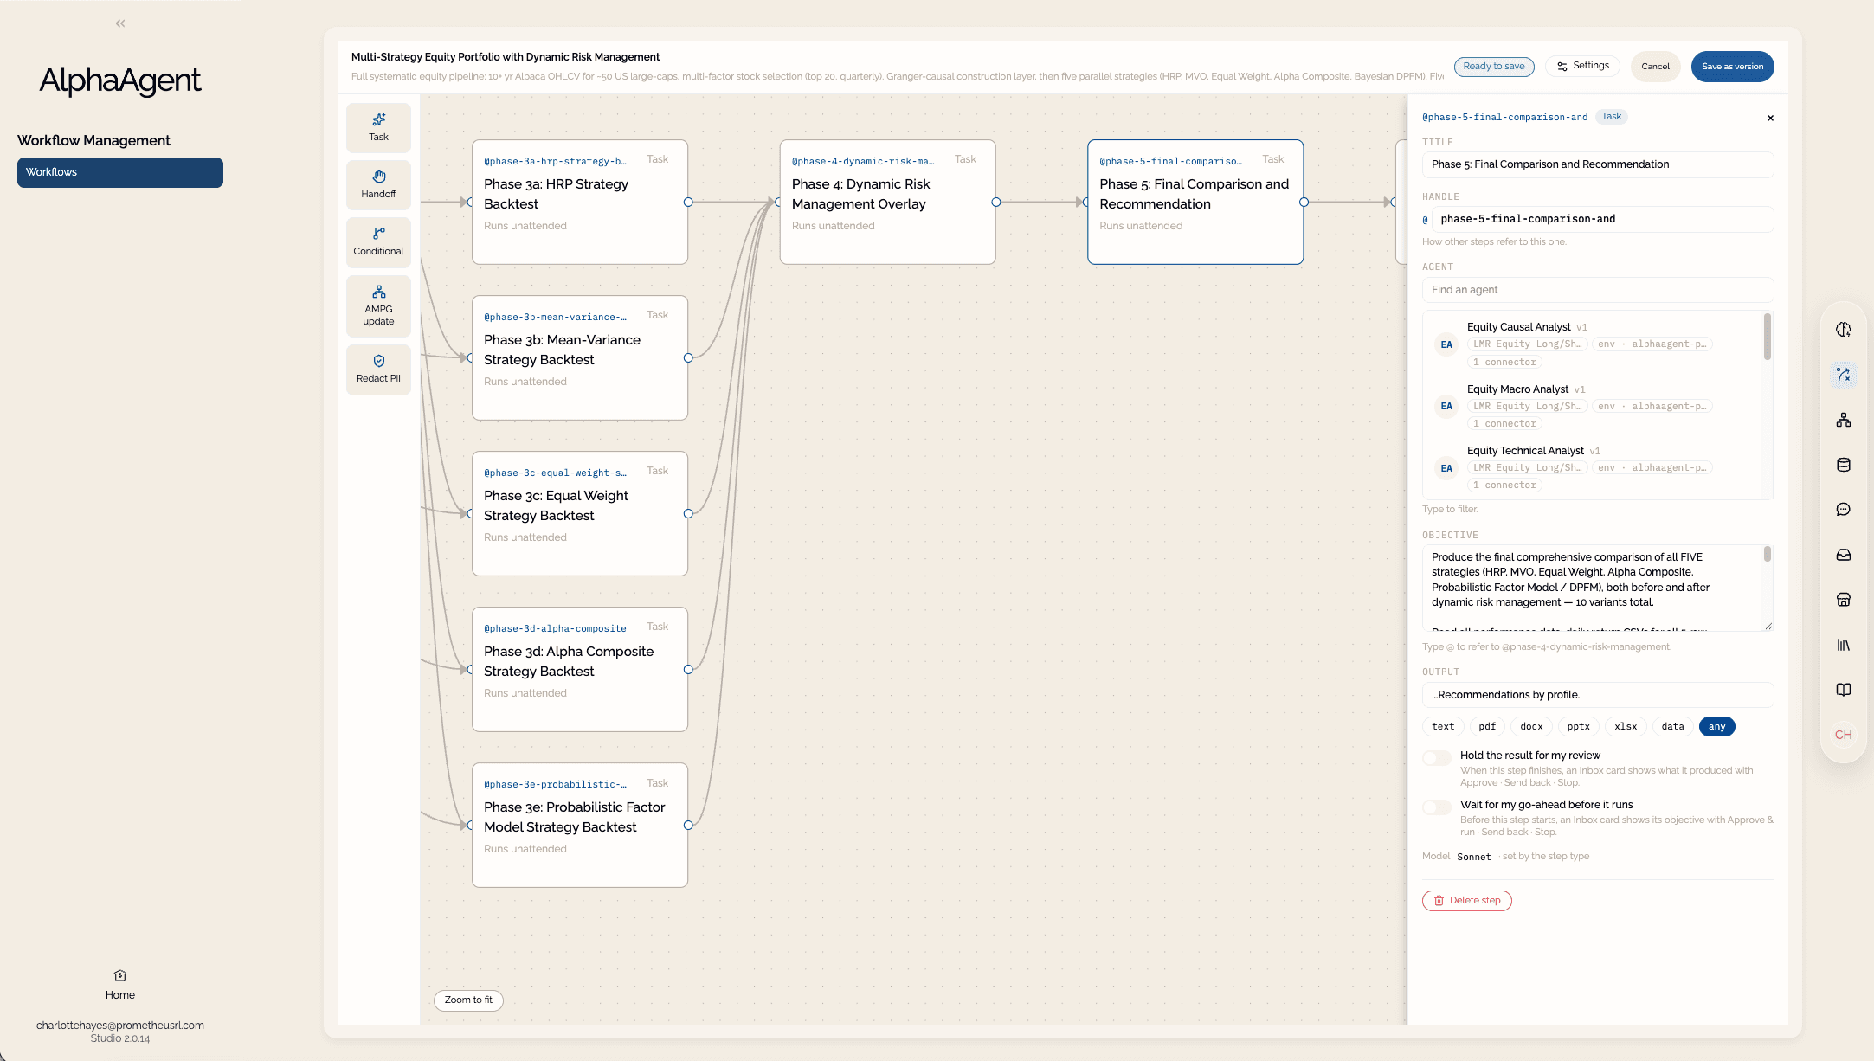
Task: Close the step details panel
Action: point(1770,119)
